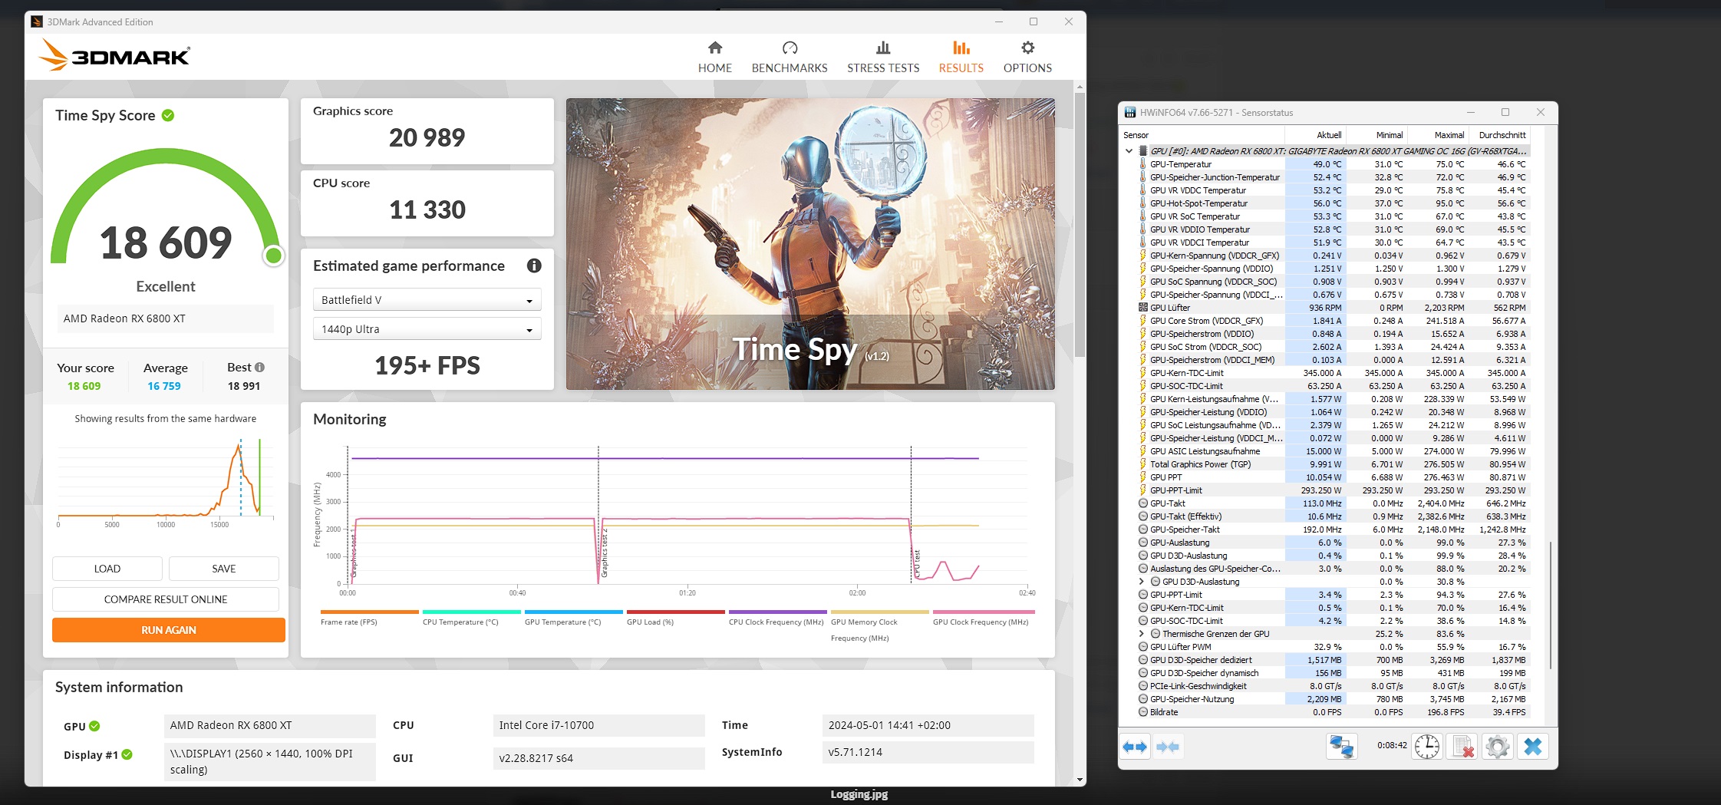Click COMPARE RESULT ONLINE
Screen dimensions: 1721x805
(166, 599)
